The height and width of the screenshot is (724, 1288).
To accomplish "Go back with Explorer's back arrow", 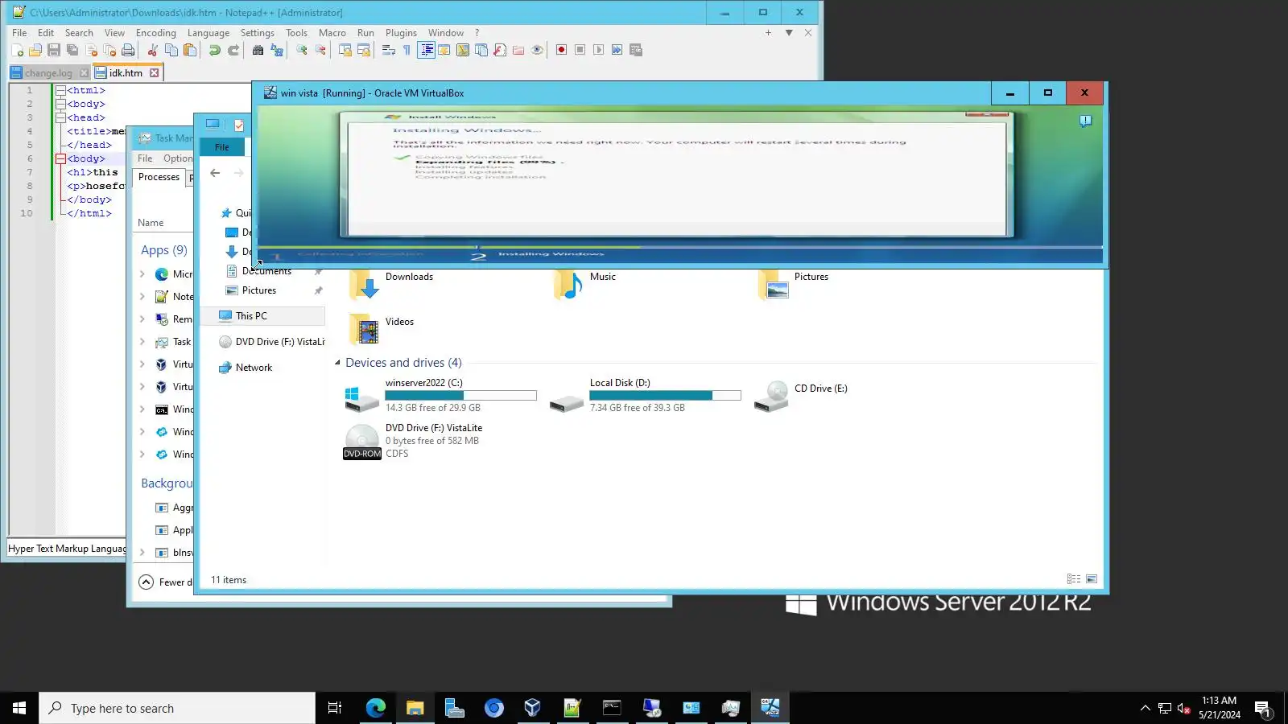I will pos(215,173).
